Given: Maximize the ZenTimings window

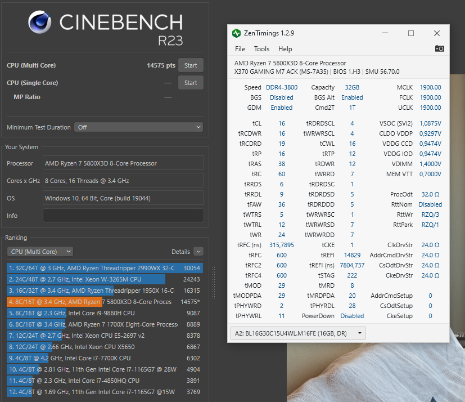Looking at the screenshot, I should click(411, 33).
